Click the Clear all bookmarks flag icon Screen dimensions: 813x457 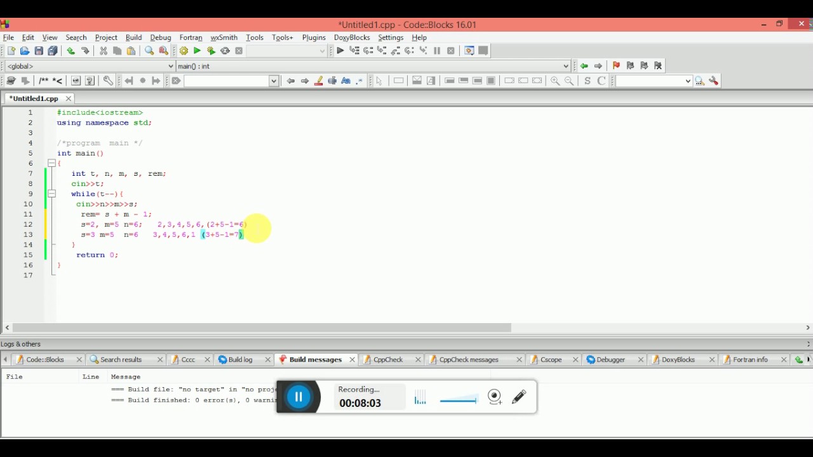658,66
